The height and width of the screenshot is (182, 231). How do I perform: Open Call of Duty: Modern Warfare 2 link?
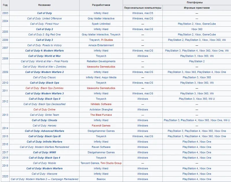(x=44, y=72)
